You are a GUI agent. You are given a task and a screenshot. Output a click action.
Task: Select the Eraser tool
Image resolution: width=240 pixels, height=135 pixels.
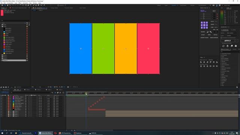coord(38,5)
